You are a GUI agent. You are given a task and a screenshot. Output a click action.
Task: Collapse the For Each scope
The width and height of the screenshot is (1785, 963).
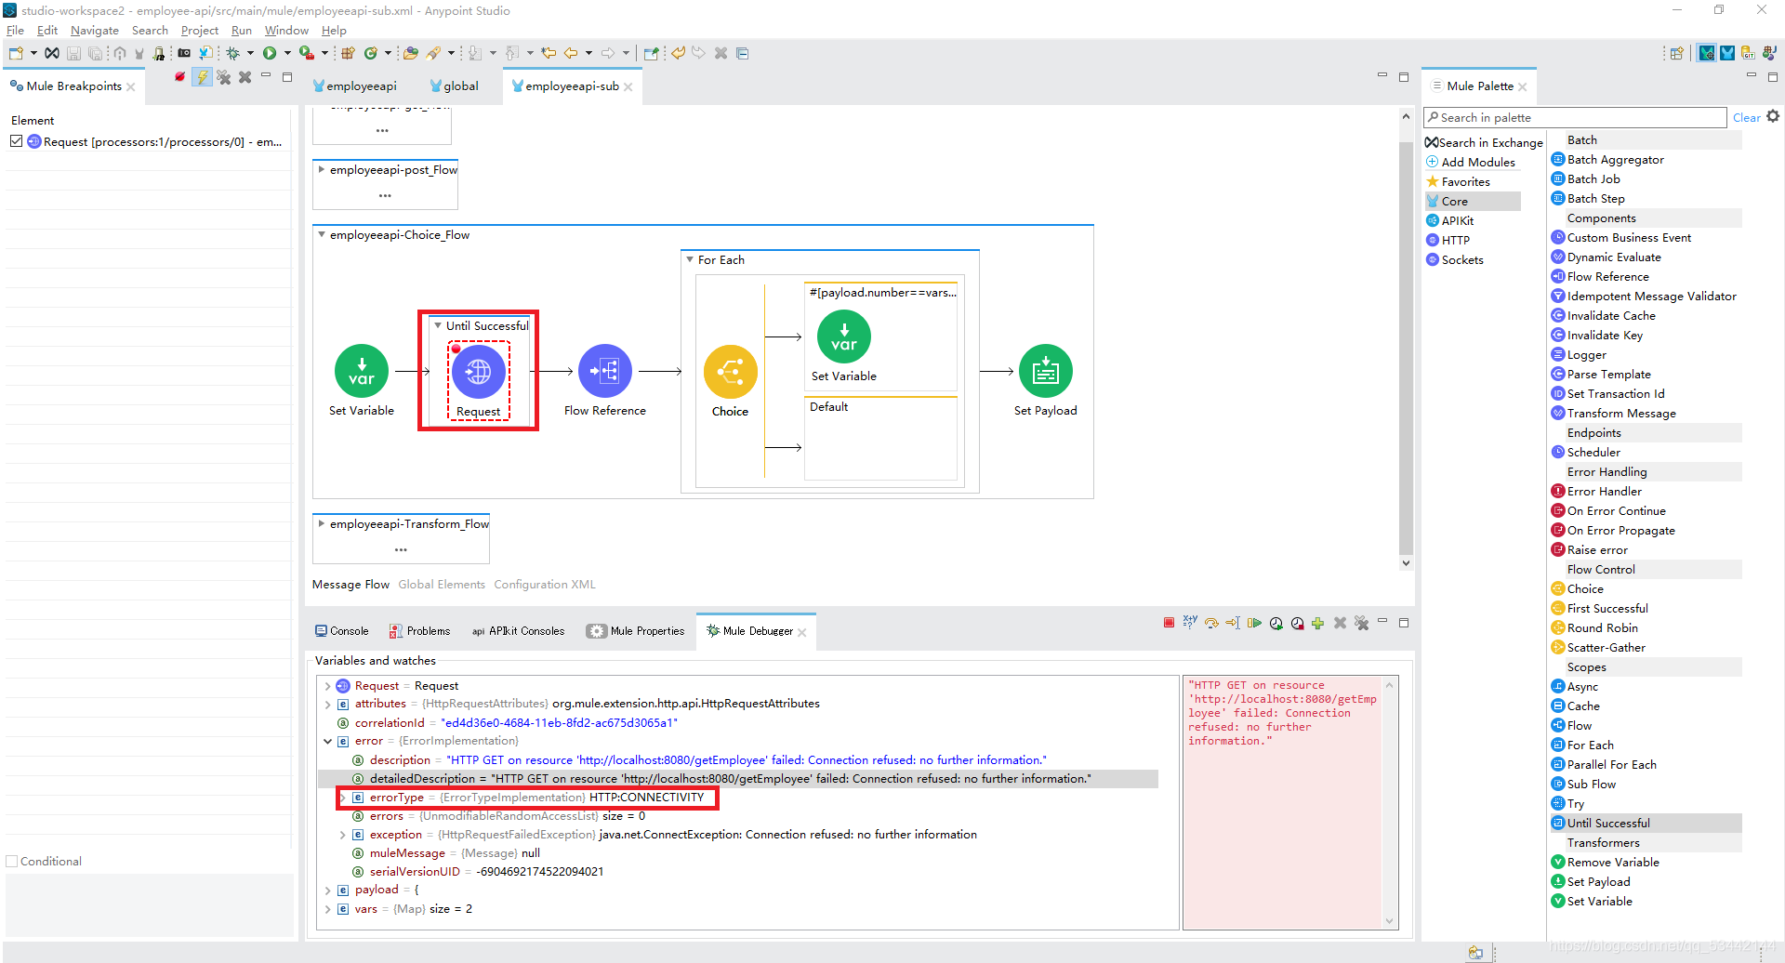690,259
